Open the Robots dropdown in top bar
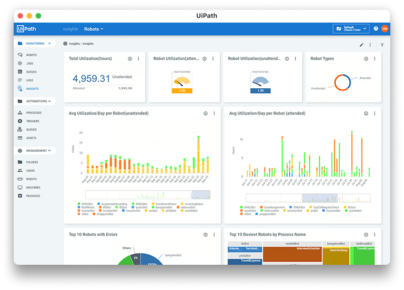Viewport: 404px width, 290px height. [94, 29]
